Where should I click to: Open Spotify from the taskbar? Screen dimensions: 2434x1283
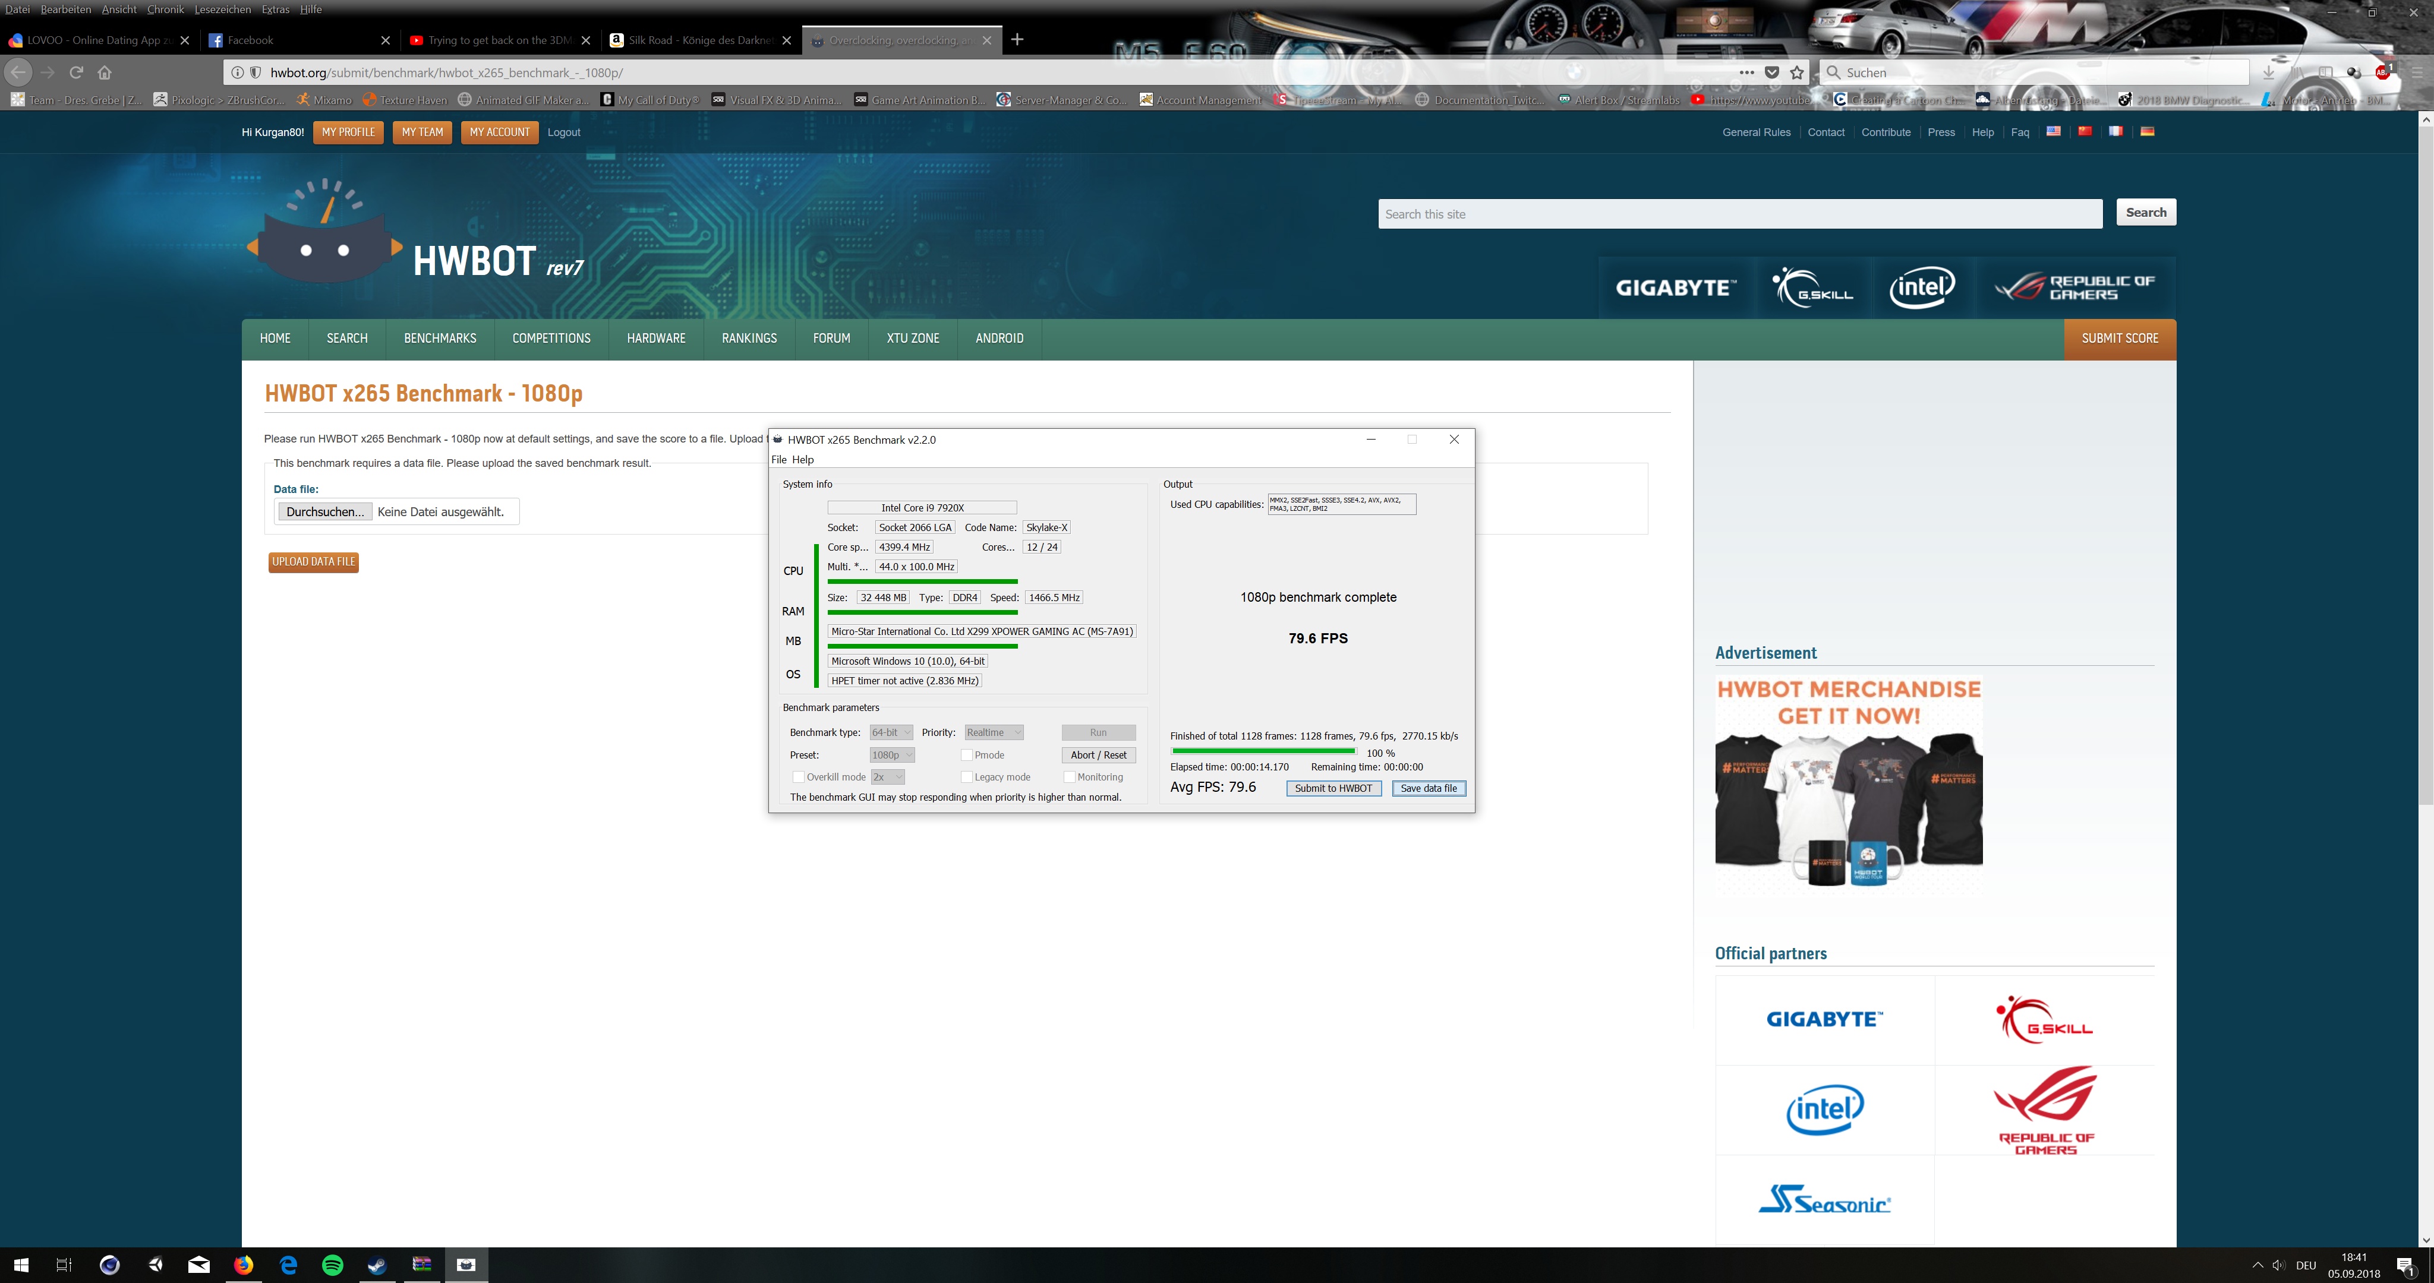[333, 1264]
